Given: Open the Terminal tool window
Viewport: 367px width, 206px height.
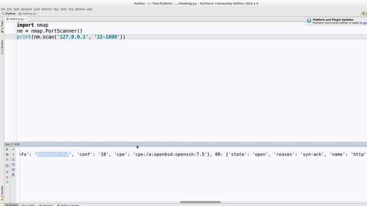Looking at the screenshot, I should tap(46, 205).
